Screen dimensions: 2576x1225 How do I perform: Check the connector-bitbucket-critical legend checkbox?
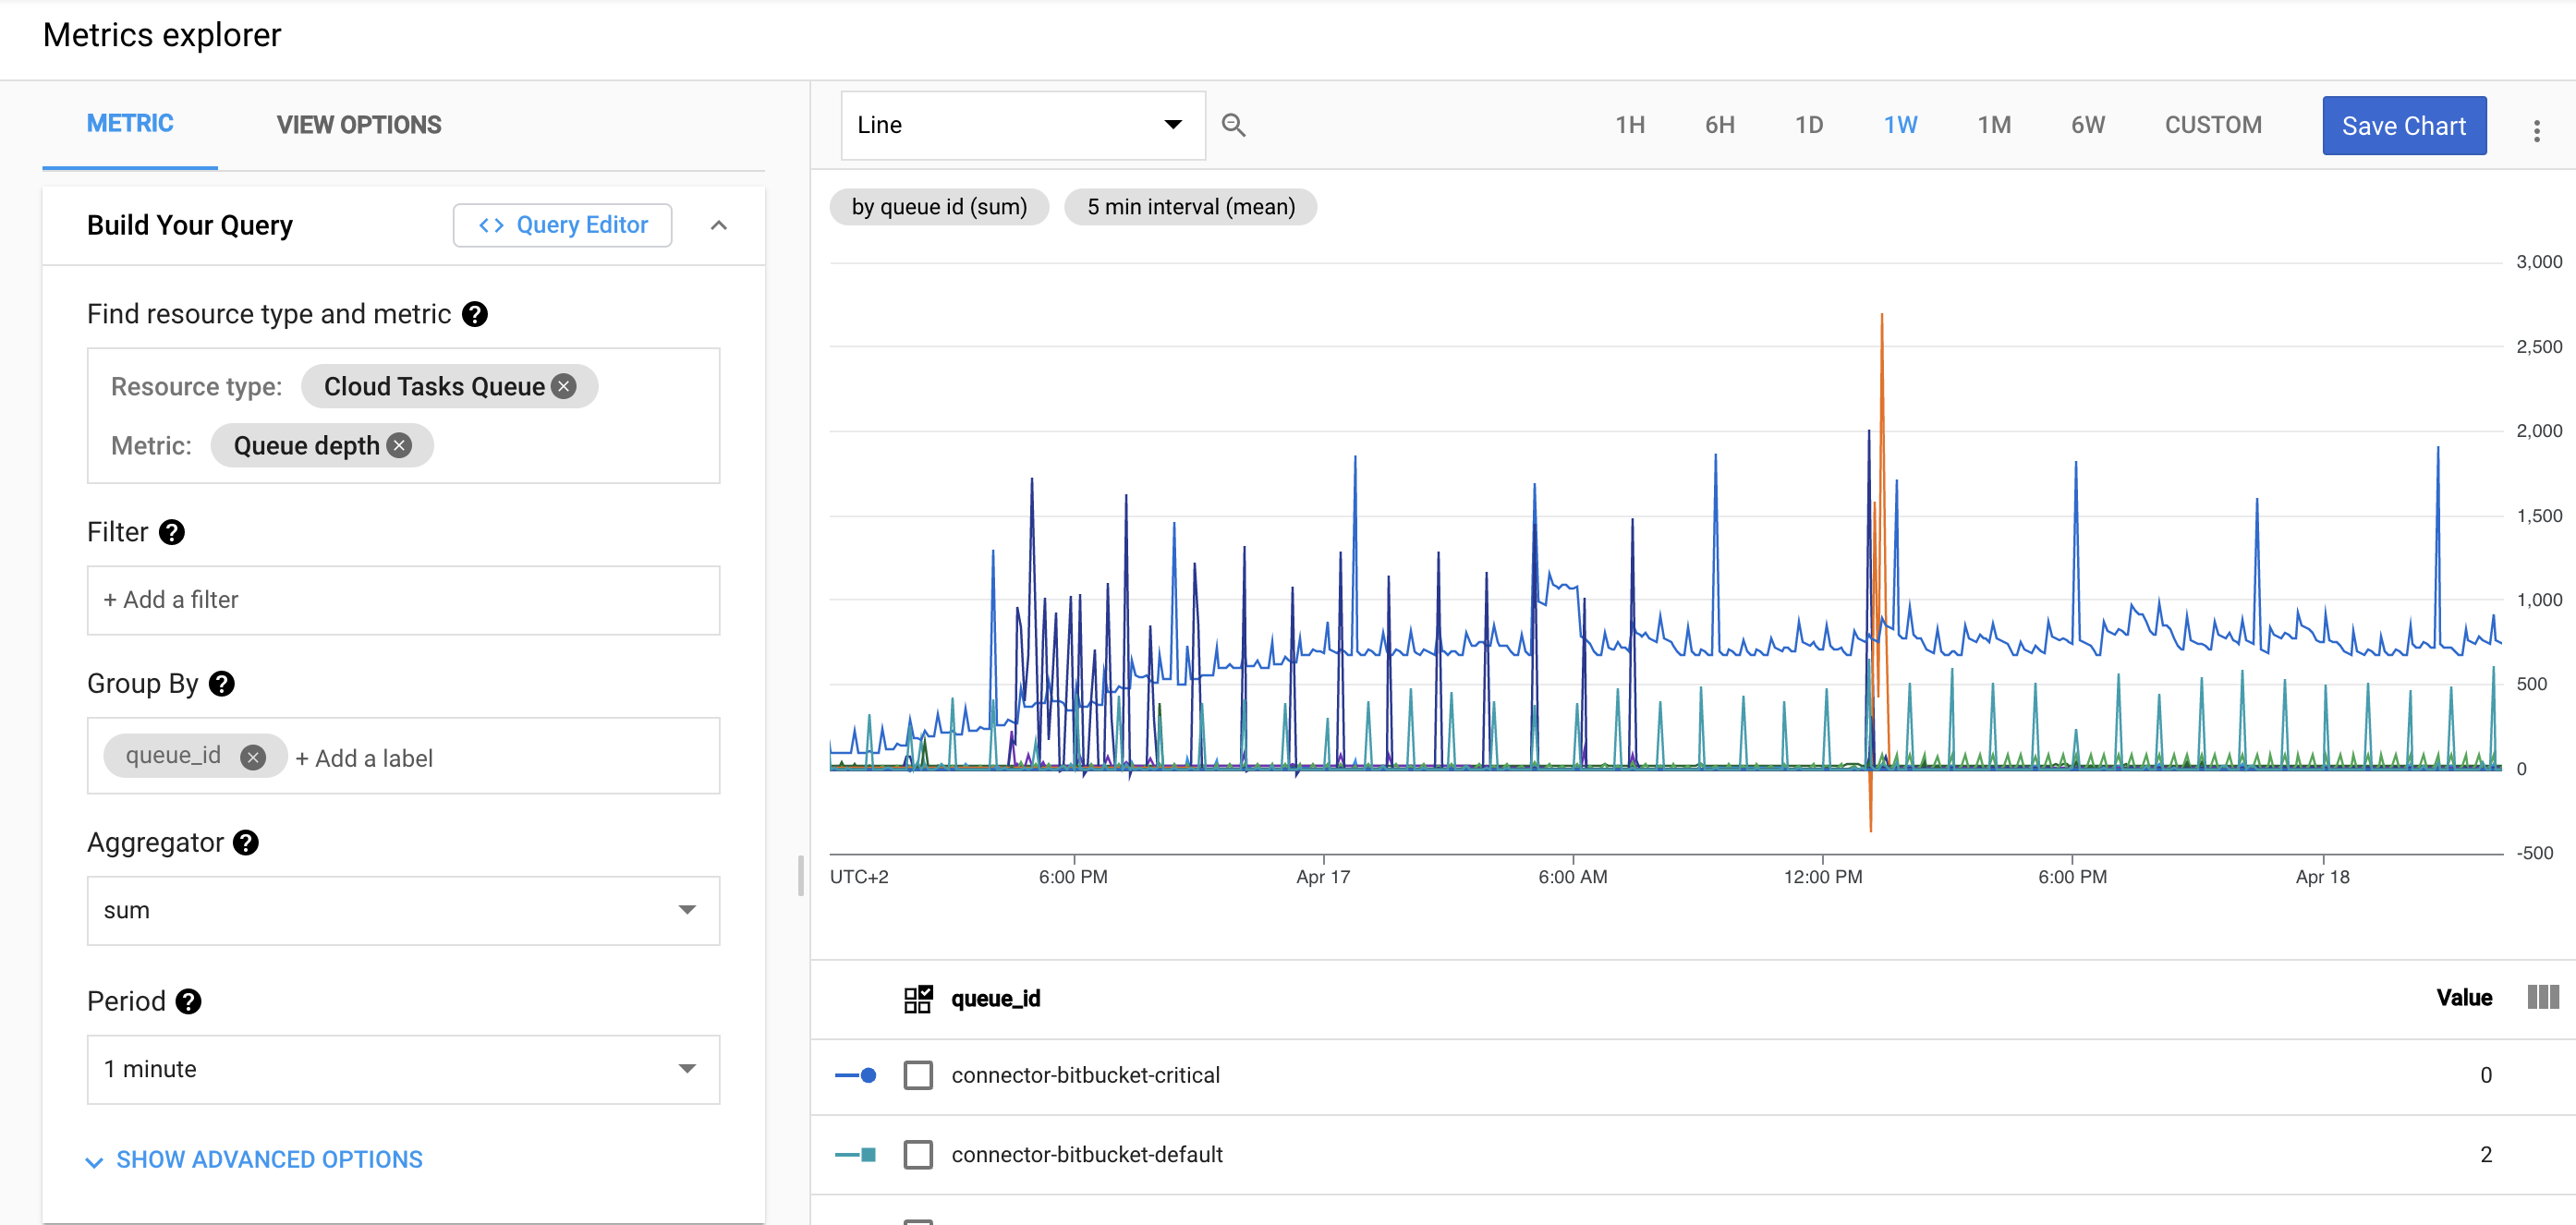tap(917, 1075)
